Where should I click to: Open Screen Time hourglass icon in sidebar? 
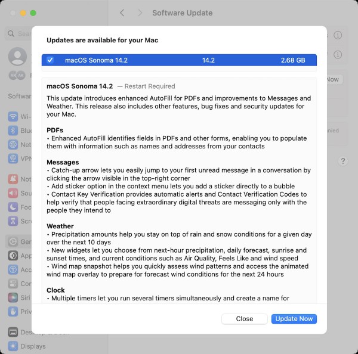pyautogui.click(x=13, y=221)
